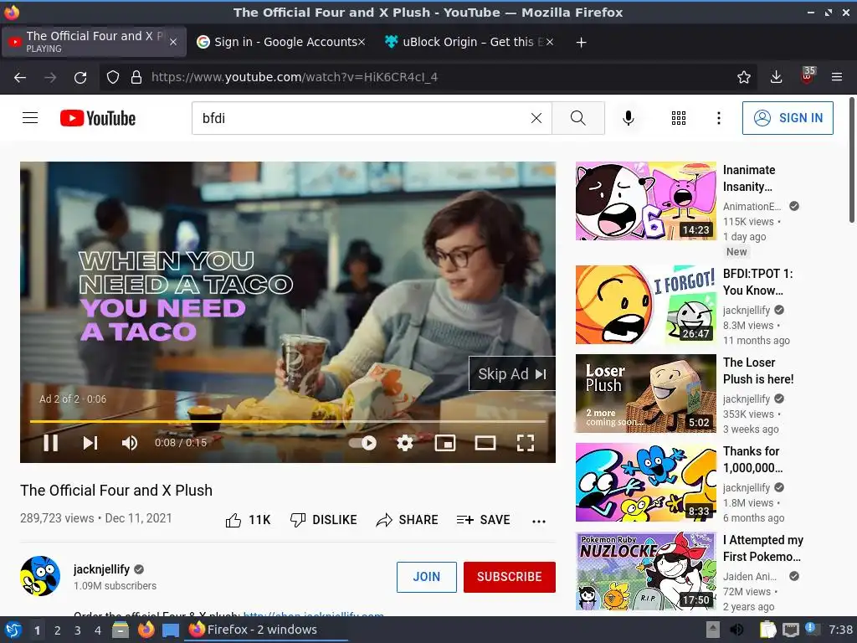The width and height of the screenshot is (857, 643).
Task: Open BFDI:TPOT 1 video thumbnail
Action: [646, 305]
